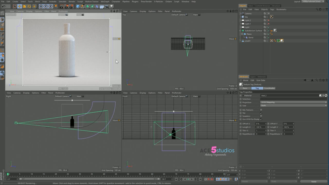Click the Camera object toolbar icon

coord(107,6)
